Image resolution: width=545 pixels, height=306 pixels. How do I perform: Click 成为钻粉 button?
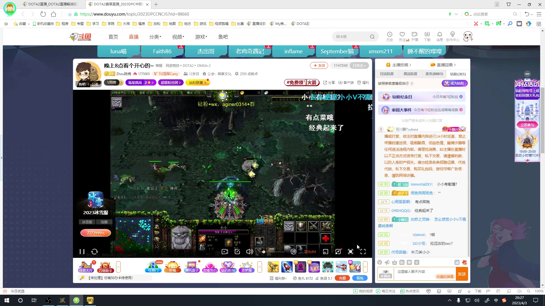pyautogui.click(x=455, y=83)
